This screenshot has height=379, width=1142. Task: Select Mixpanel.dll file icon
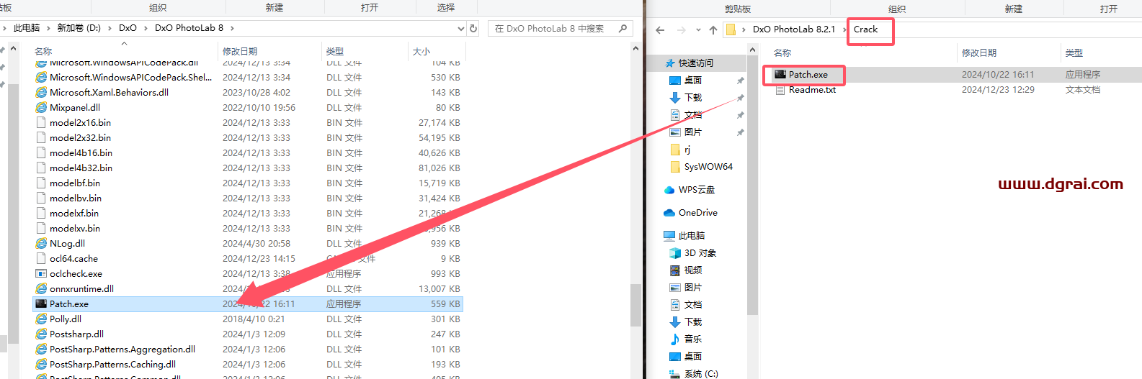point(42,107)
